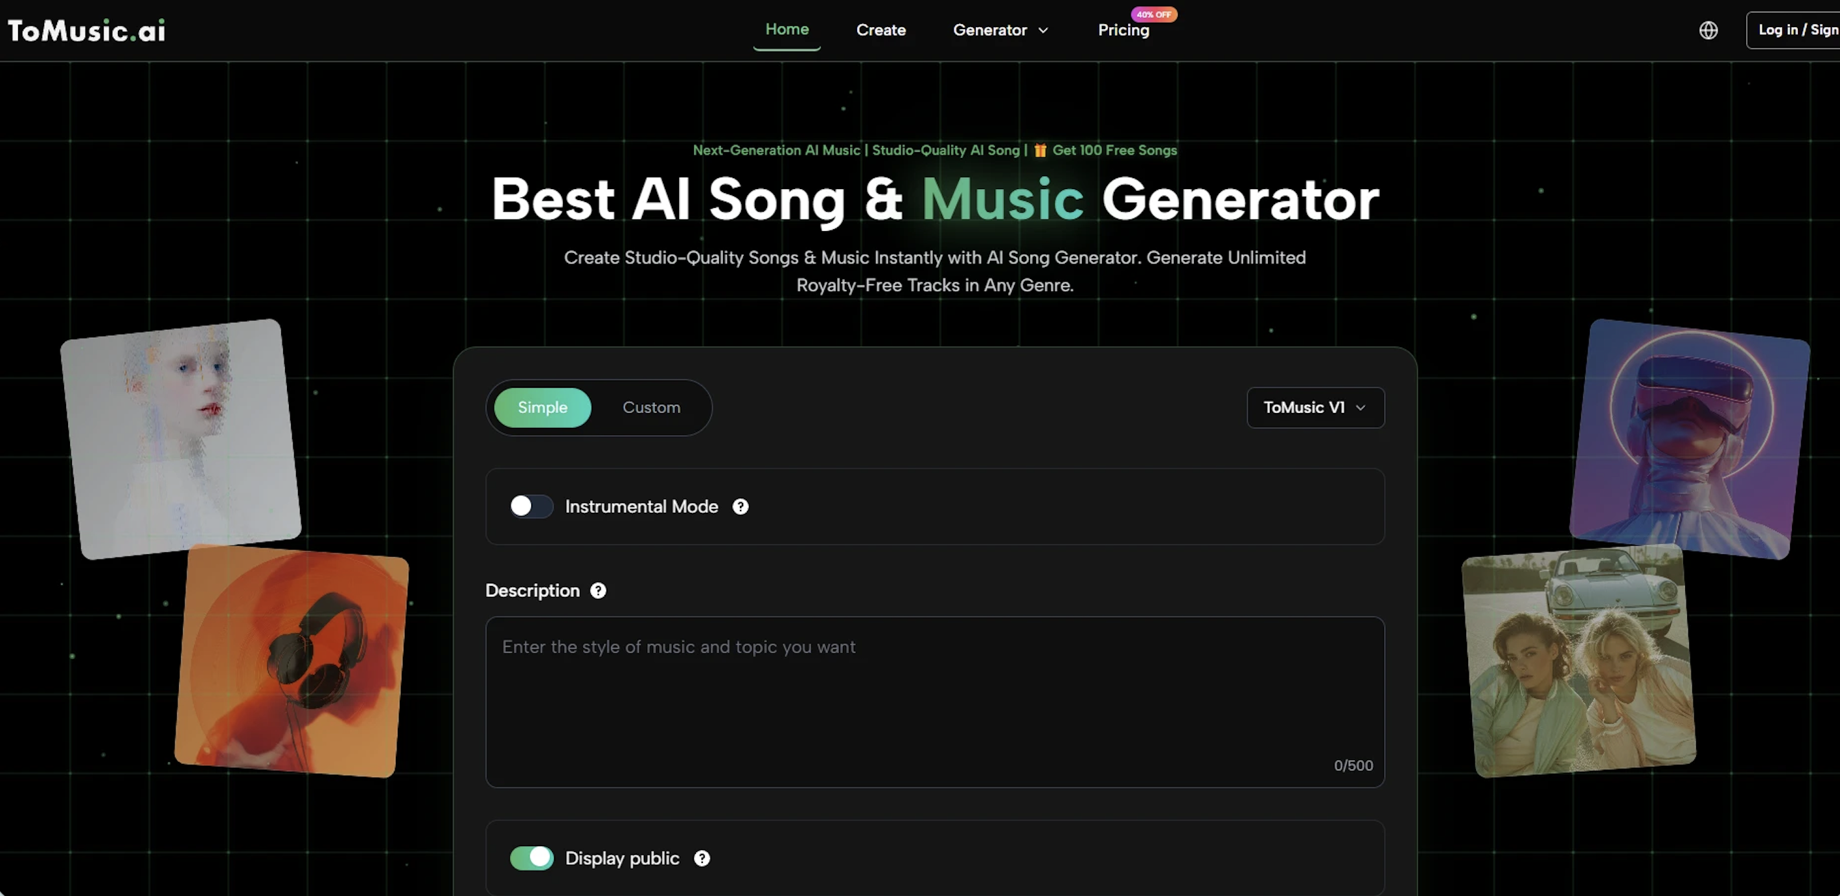Image resolution: width=1840 pixels, height=896 pixels.
Task: Click into the Description text field
Action: [x=934, y=702]
